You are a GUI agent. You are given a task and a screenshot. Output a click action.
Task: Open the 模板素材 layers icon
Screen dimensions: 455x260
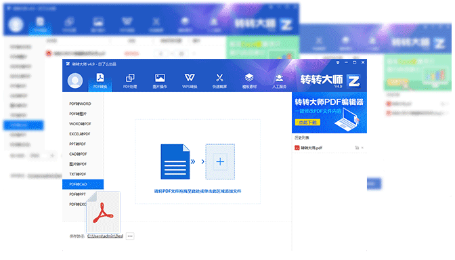(249, 81)
